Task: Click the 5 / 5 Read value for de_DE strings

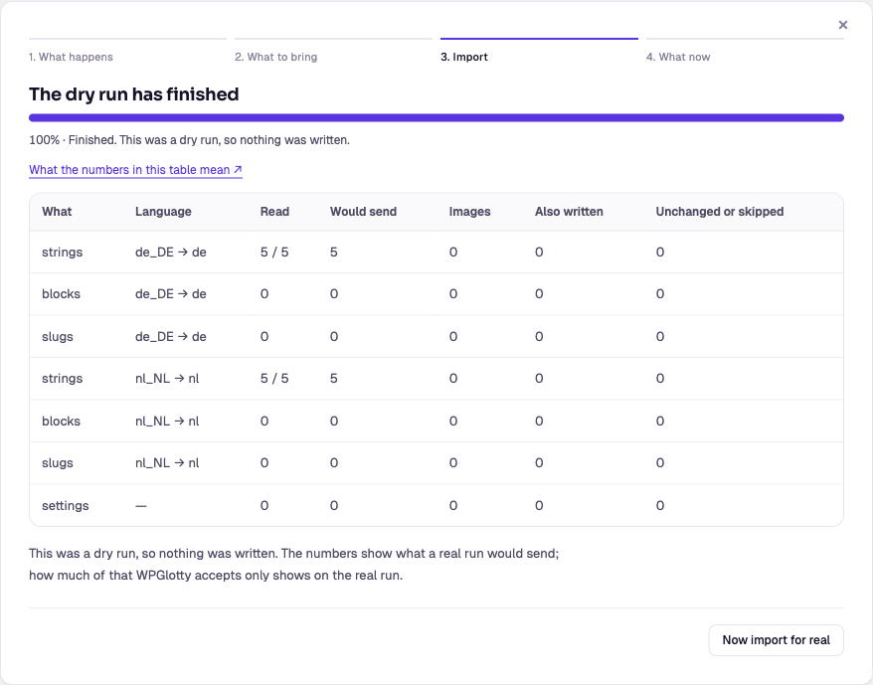Action: coord(274,253)
